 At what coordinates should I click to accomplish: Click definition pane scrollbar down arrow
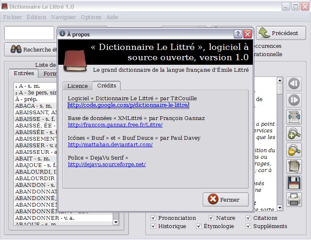tap(280, 208)
